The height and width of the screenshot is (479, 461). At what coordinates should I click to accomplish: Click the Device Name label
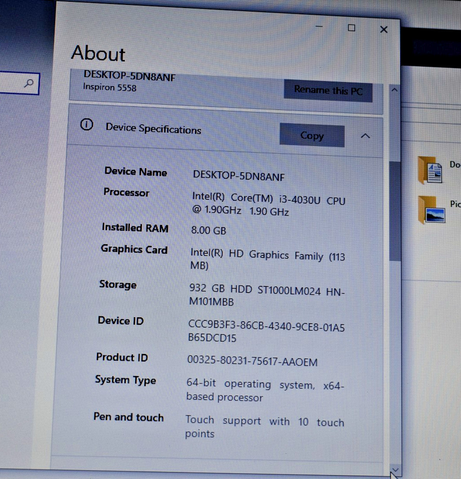tap(136, 172)
